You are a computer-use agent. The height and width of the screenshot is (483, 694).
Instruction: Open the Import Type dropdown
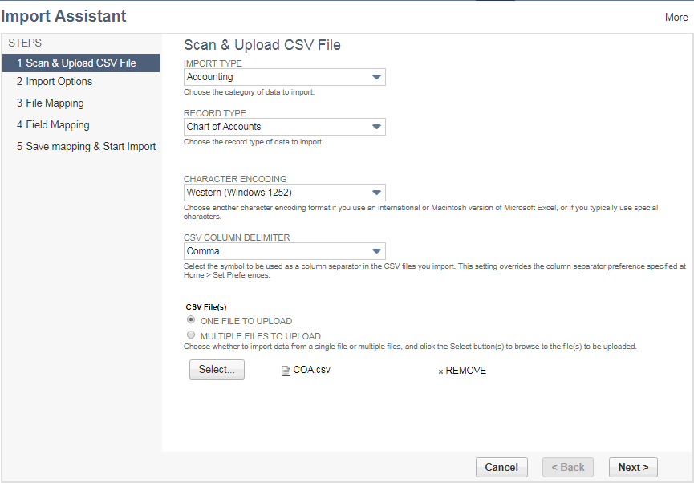tap(285, 77)
